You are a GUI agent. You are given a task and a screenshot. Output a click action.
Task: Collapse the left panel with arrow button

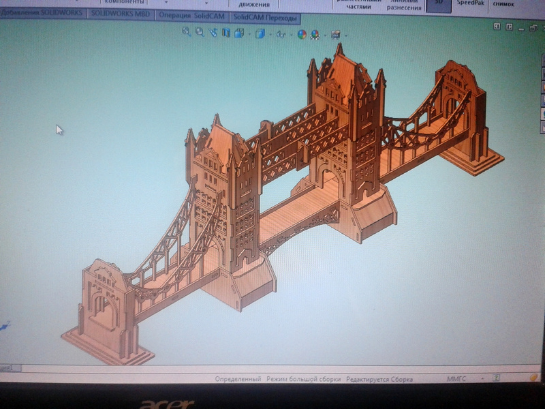pyautogui.click(x=497, y=26)
